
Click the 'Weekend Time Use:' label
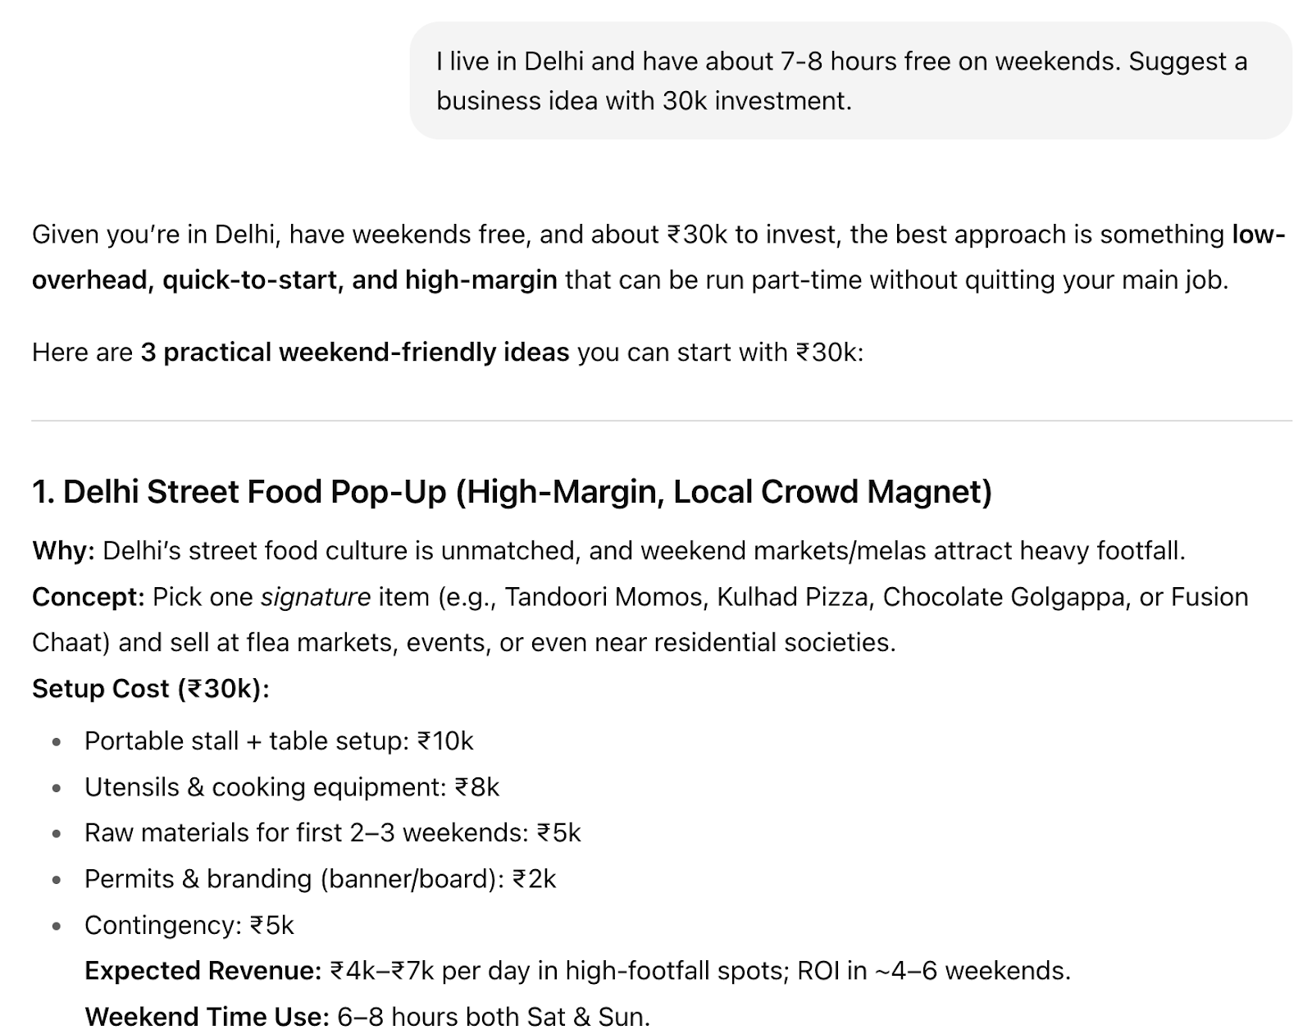click(207, 1017)
